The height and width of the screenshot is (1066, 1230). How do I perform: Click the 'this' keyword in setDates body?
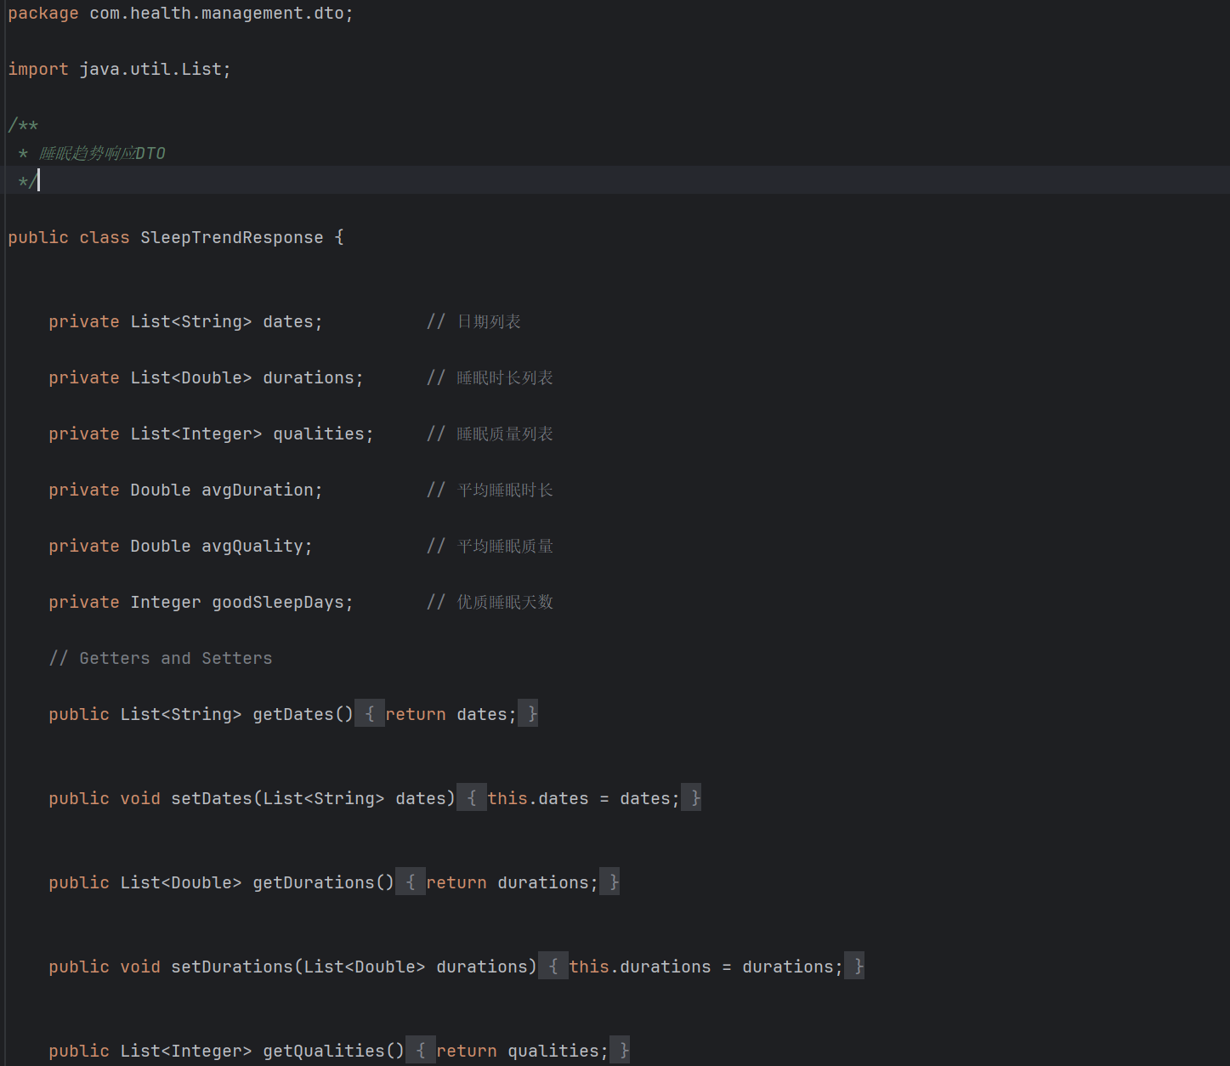[x=507, y=799]
